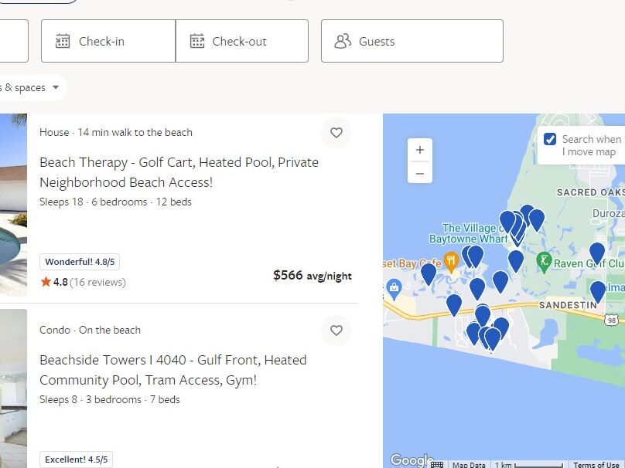Open the Check-in date picker

pos(108,41)
